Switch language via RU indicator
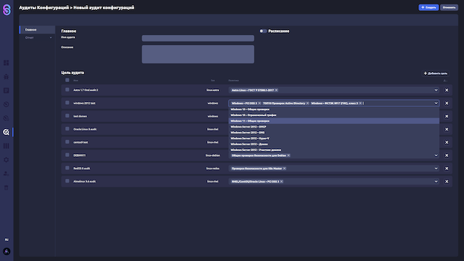Image resolution: width=464 pixels, height=261 pixels. point(6,240)
